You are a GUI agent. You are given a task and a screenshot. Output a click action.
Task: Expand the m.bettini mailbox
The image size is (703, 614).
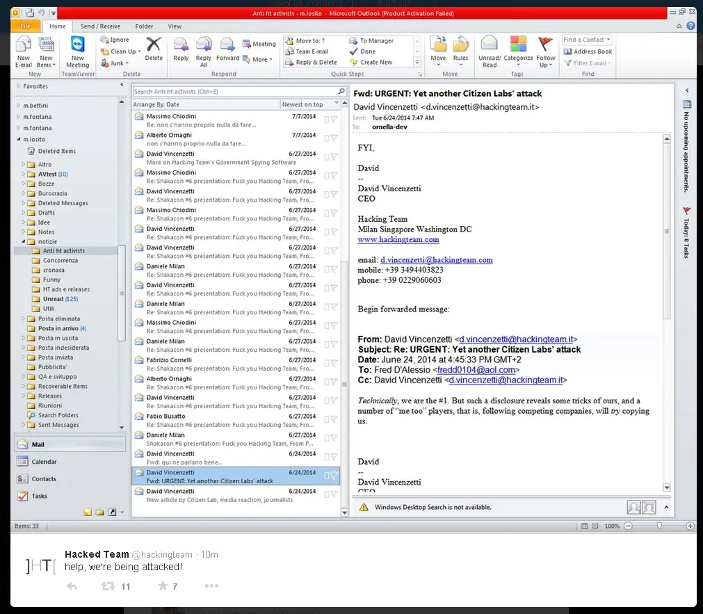(x=18, y=106)
